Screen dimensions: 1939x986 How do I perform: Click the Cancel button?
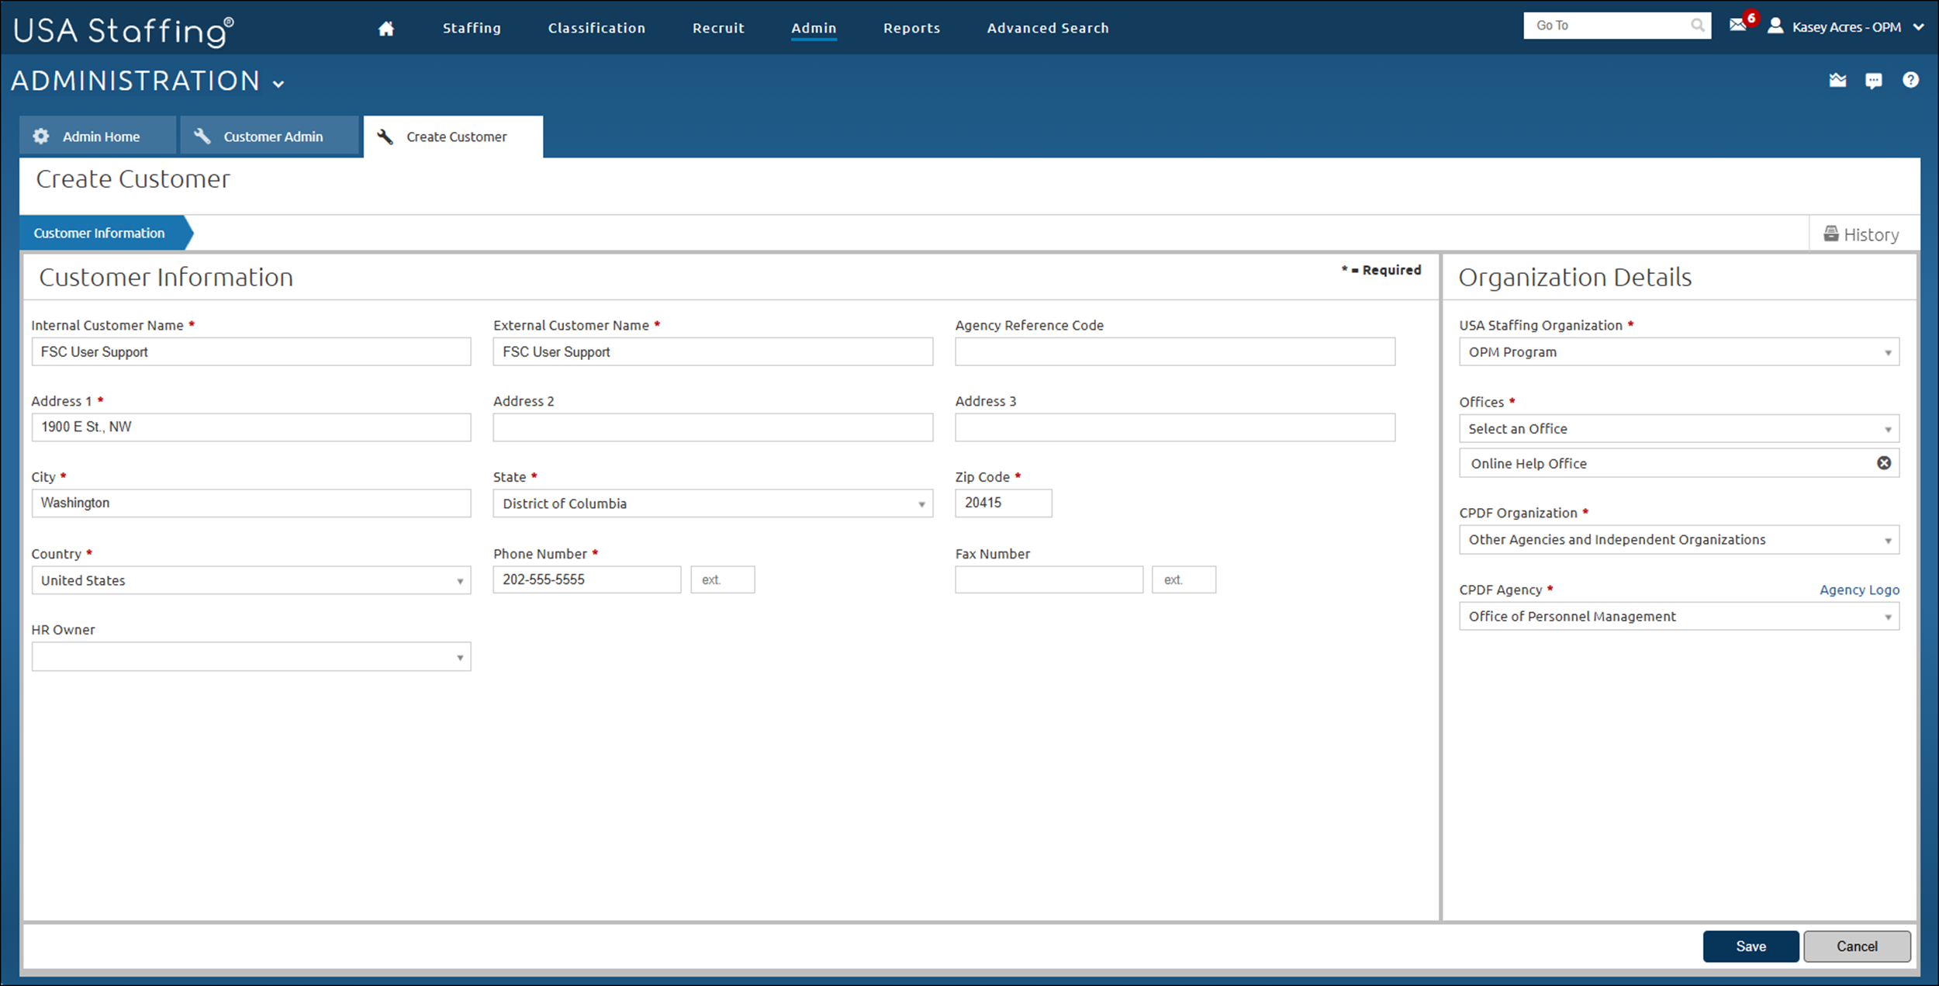tap(1857, 946)
